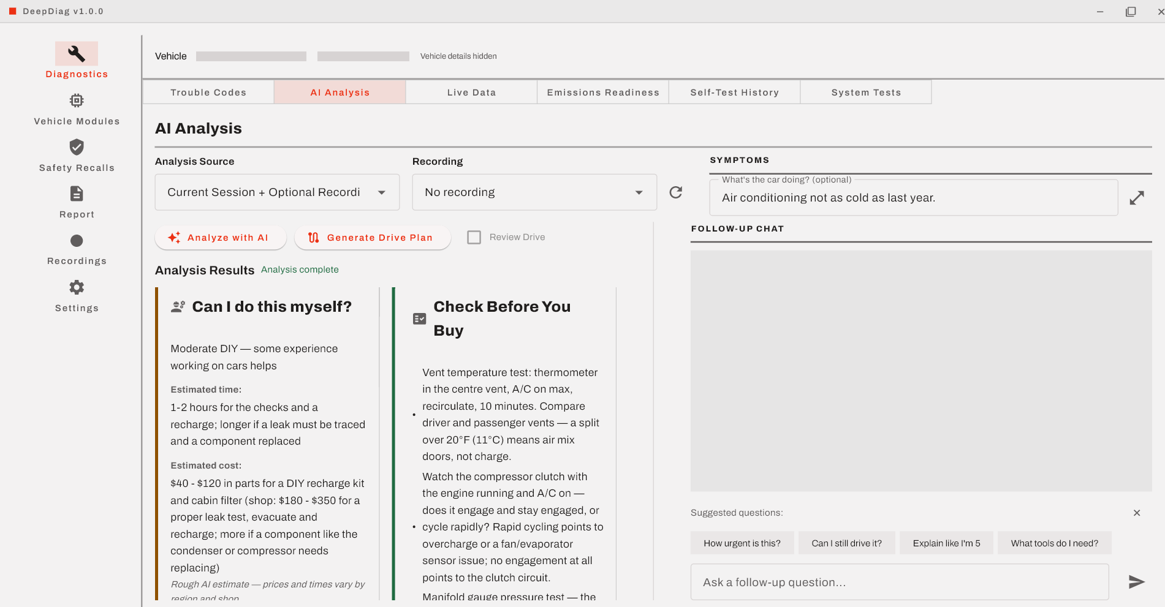This screenshot has width=1165, height=607.
Task: Click Generate Drive Plan button
Action: pyautogui.click(x=373, y=238)
